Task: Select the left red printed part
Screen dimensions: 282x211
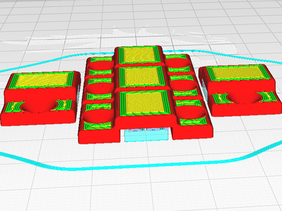Action: [x=40, y=98]
